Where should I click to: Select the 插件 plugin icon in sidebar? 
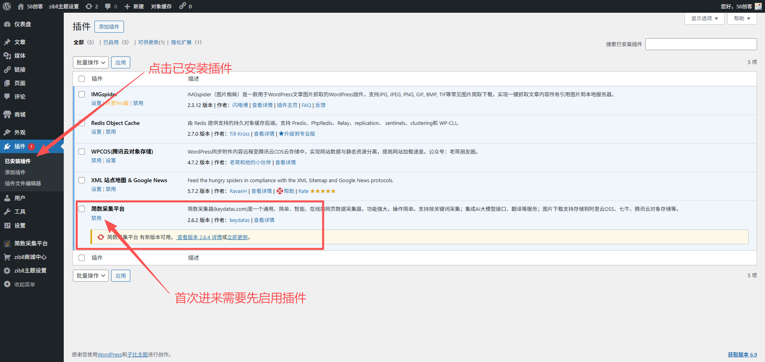pyautogui.click(x=7, y=146)
